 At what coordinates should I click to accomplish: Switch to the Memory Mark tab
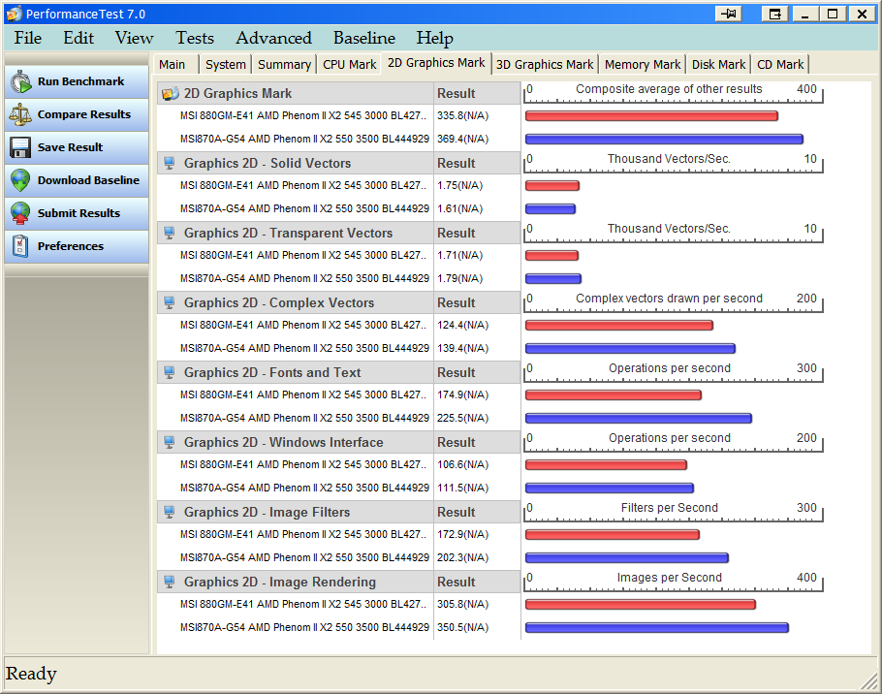pos(643,65)
